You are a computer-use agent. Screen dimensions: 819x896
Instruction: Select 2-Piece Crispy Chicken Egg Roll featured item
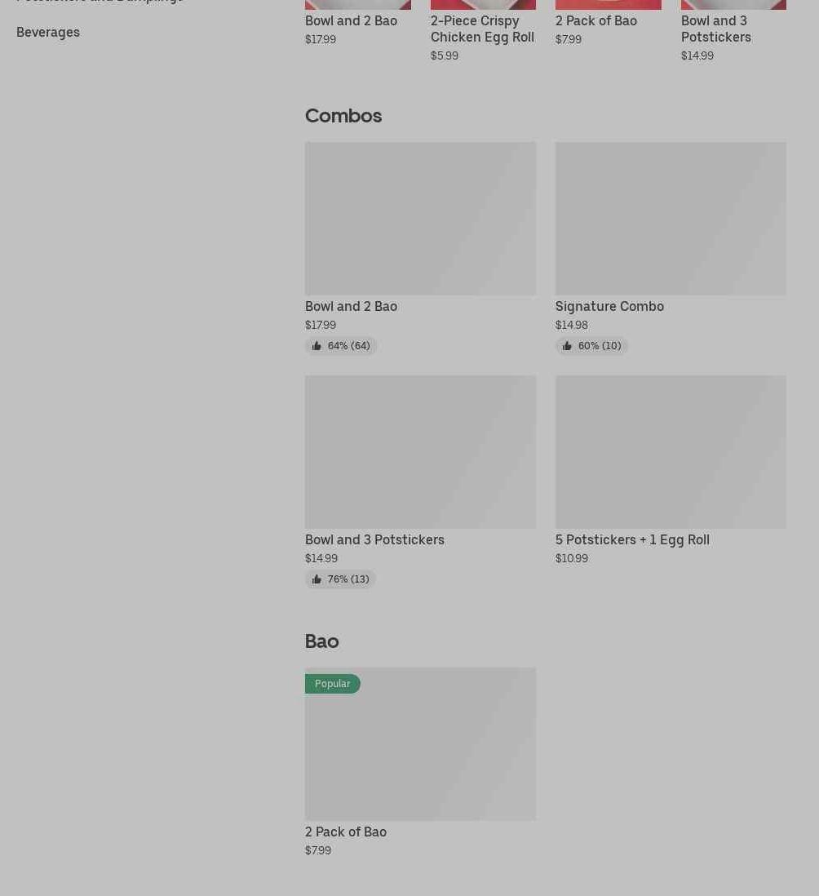(482, 29)
